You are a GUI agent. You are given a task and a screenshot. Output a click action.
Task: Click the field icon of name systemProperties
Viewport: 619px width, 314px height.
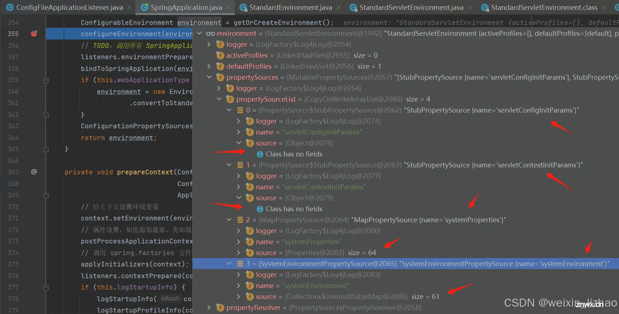coord(250,242)
